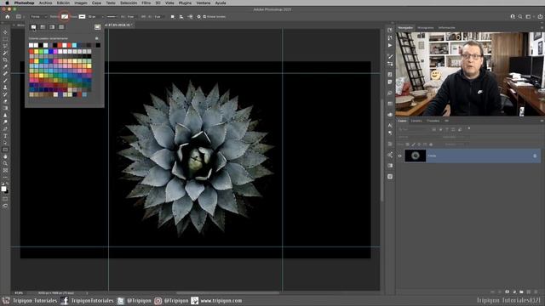Choose Pattern fill type

pyautogui.click(x=61, y=26)
